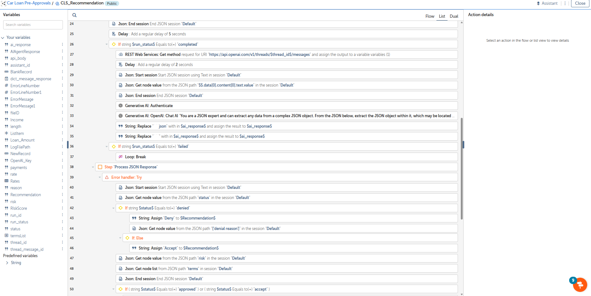This screenshot has width=591, height=296.
Task: Click the If diamond icon on line 26
Action: click(114, 45)
